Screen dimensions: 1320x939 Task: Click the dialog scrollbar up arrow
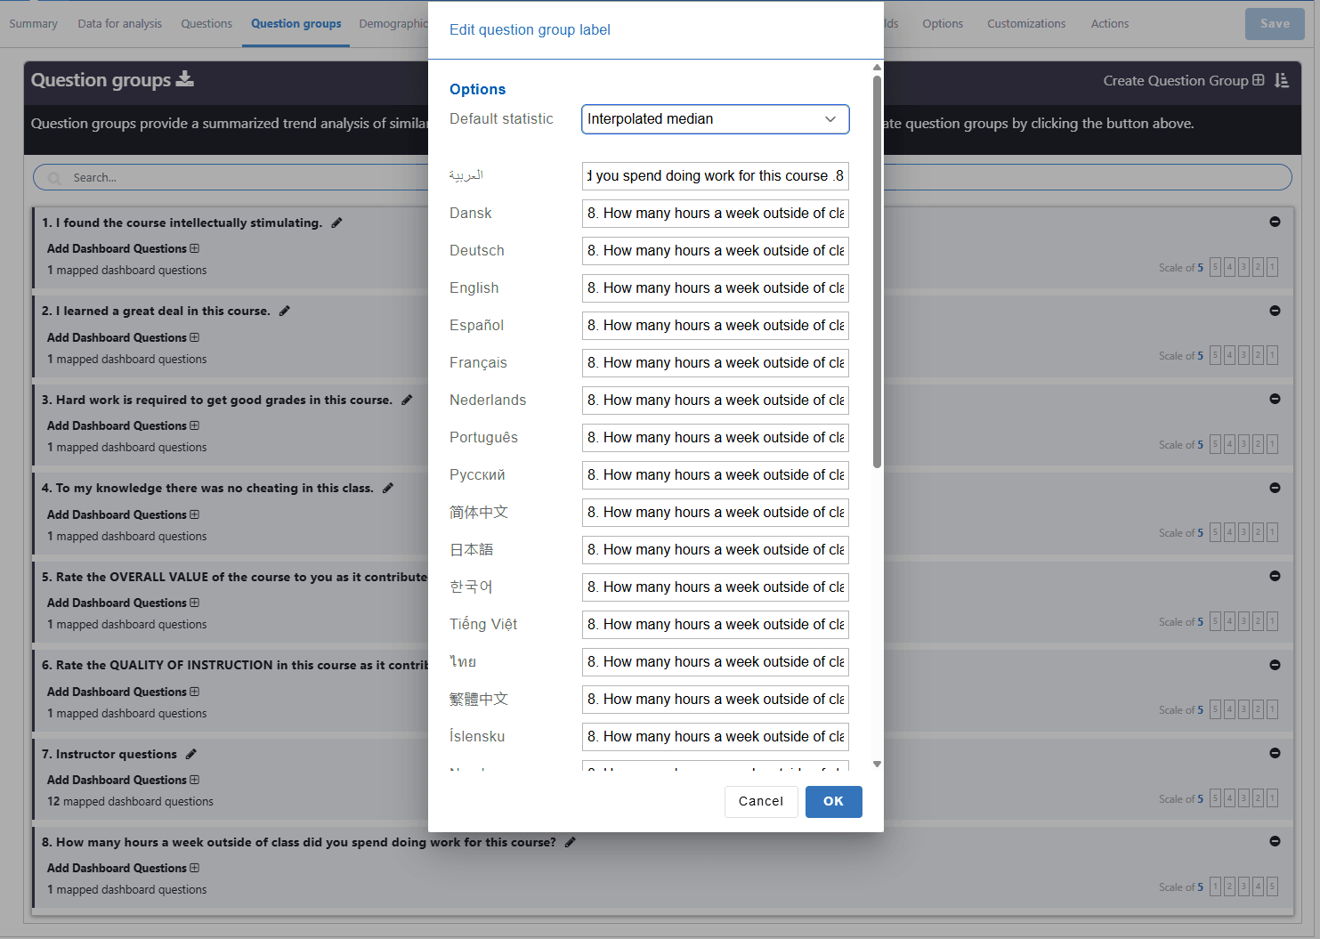tap(877, 68)
